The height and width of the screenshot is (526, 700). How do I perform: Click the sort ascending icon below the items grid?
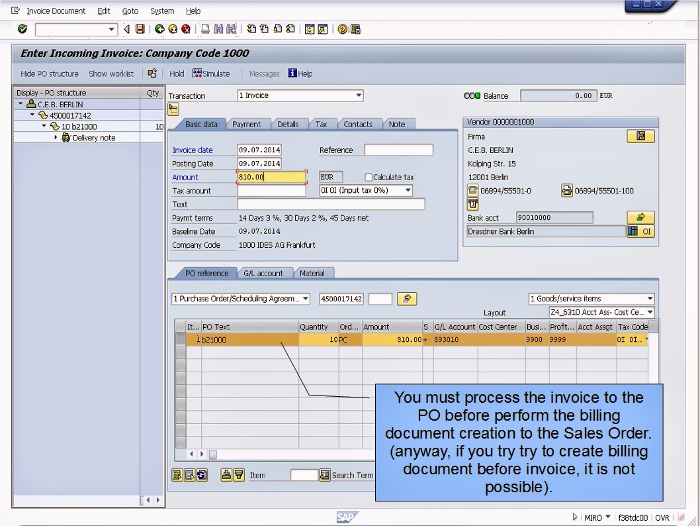click(x=227, y=475)
